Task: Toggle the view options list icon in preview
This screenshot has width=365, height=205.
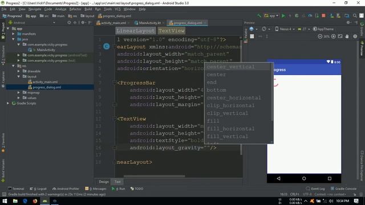Action: point(252,36)
